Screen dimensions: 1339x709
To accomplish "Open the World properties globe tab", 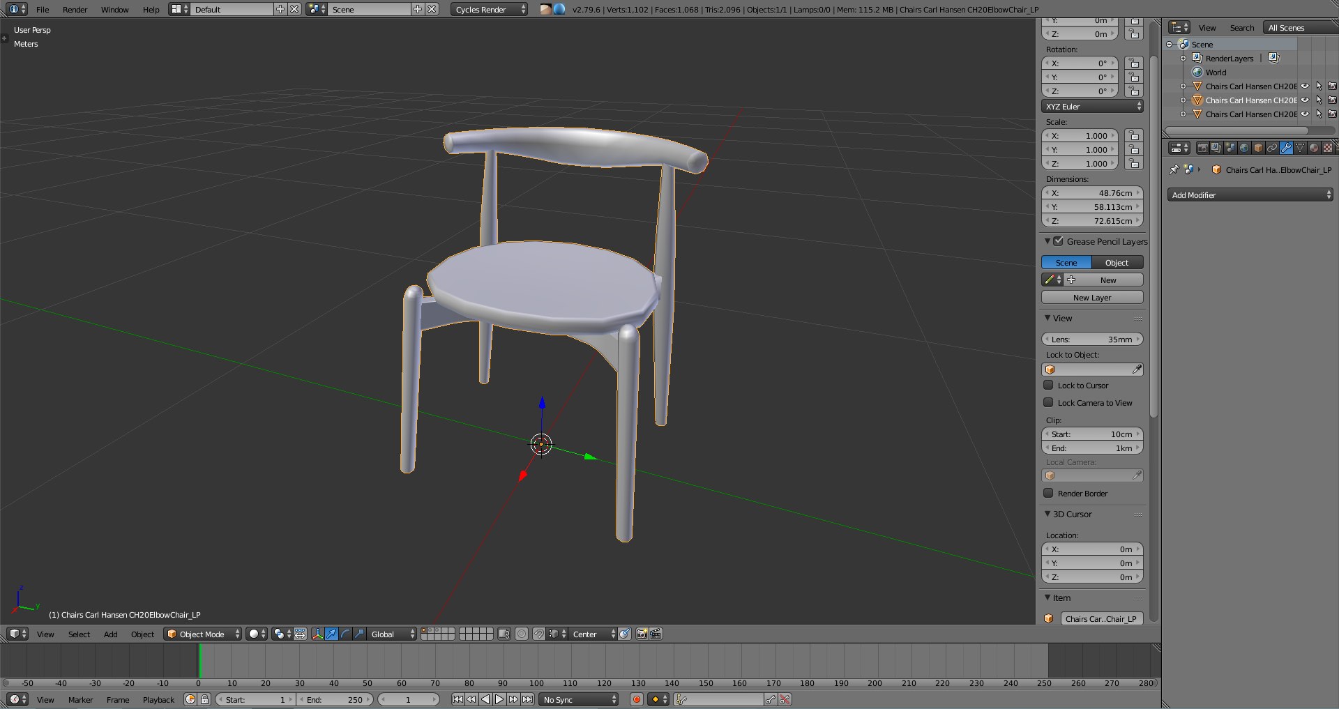I will click(1244, 148).
